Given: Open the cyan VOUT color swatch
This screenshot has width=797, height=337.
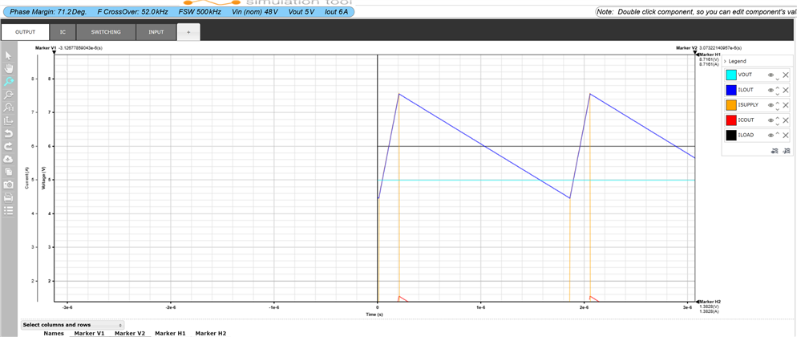Looking at the screenshot, I should click(731, 75).
